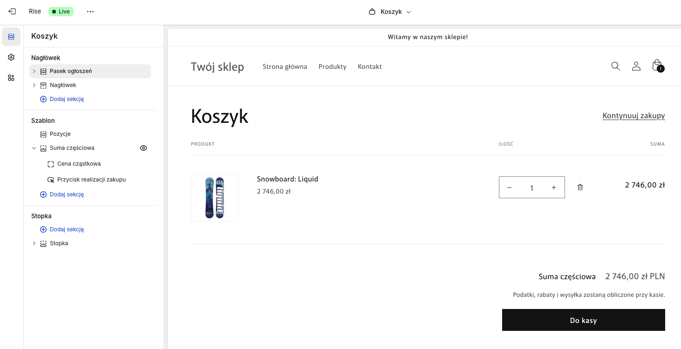Expand the Stopka section
The height and width of the screenshot is (349, 681).
(34, 243)
